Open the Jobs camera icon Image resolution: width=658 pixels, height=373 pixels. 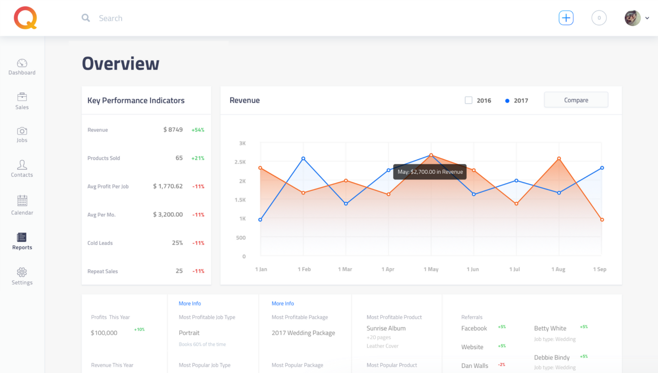22,131
